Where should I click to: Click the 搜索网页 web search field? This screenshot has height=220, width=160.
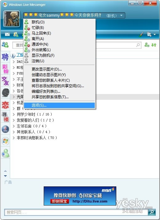click(x=76, y=212)
